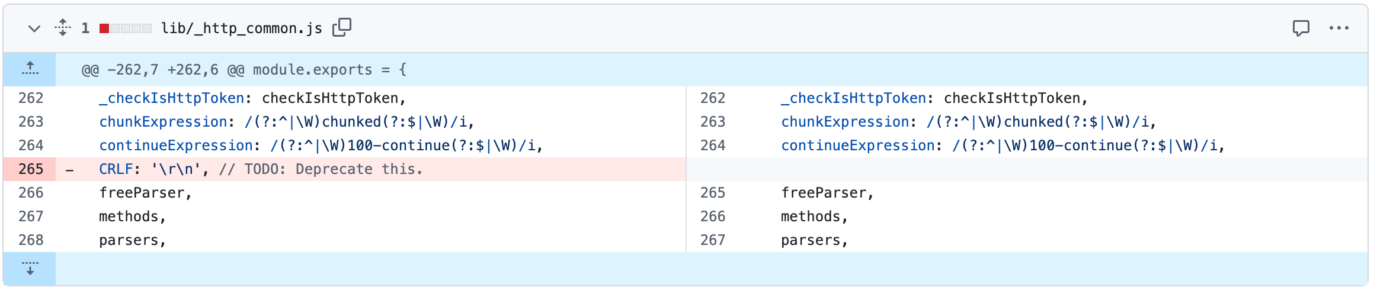This screenshot has height=297, width=1377.
Task: Click left line number 262
Action: point(31,98)
